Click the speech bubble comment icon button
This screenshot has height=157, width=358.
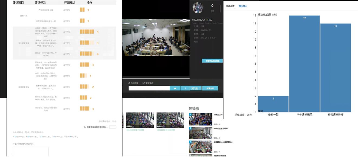tap(175, 88)
